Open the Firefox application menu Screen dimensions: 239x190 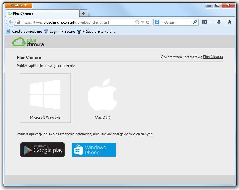(x=19, y=5)
